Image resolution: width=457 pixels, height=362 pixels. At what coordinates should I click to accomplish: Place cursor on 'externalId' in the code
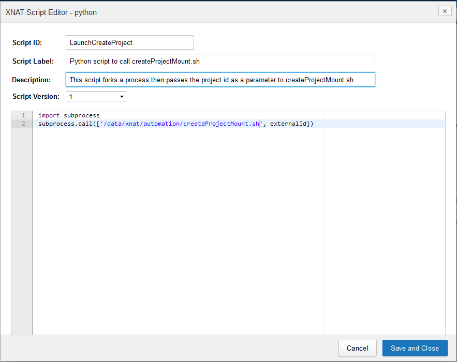click(x=288, y=124)
